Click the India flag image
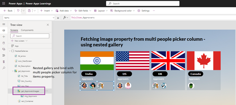 click(x=97, y=61)
